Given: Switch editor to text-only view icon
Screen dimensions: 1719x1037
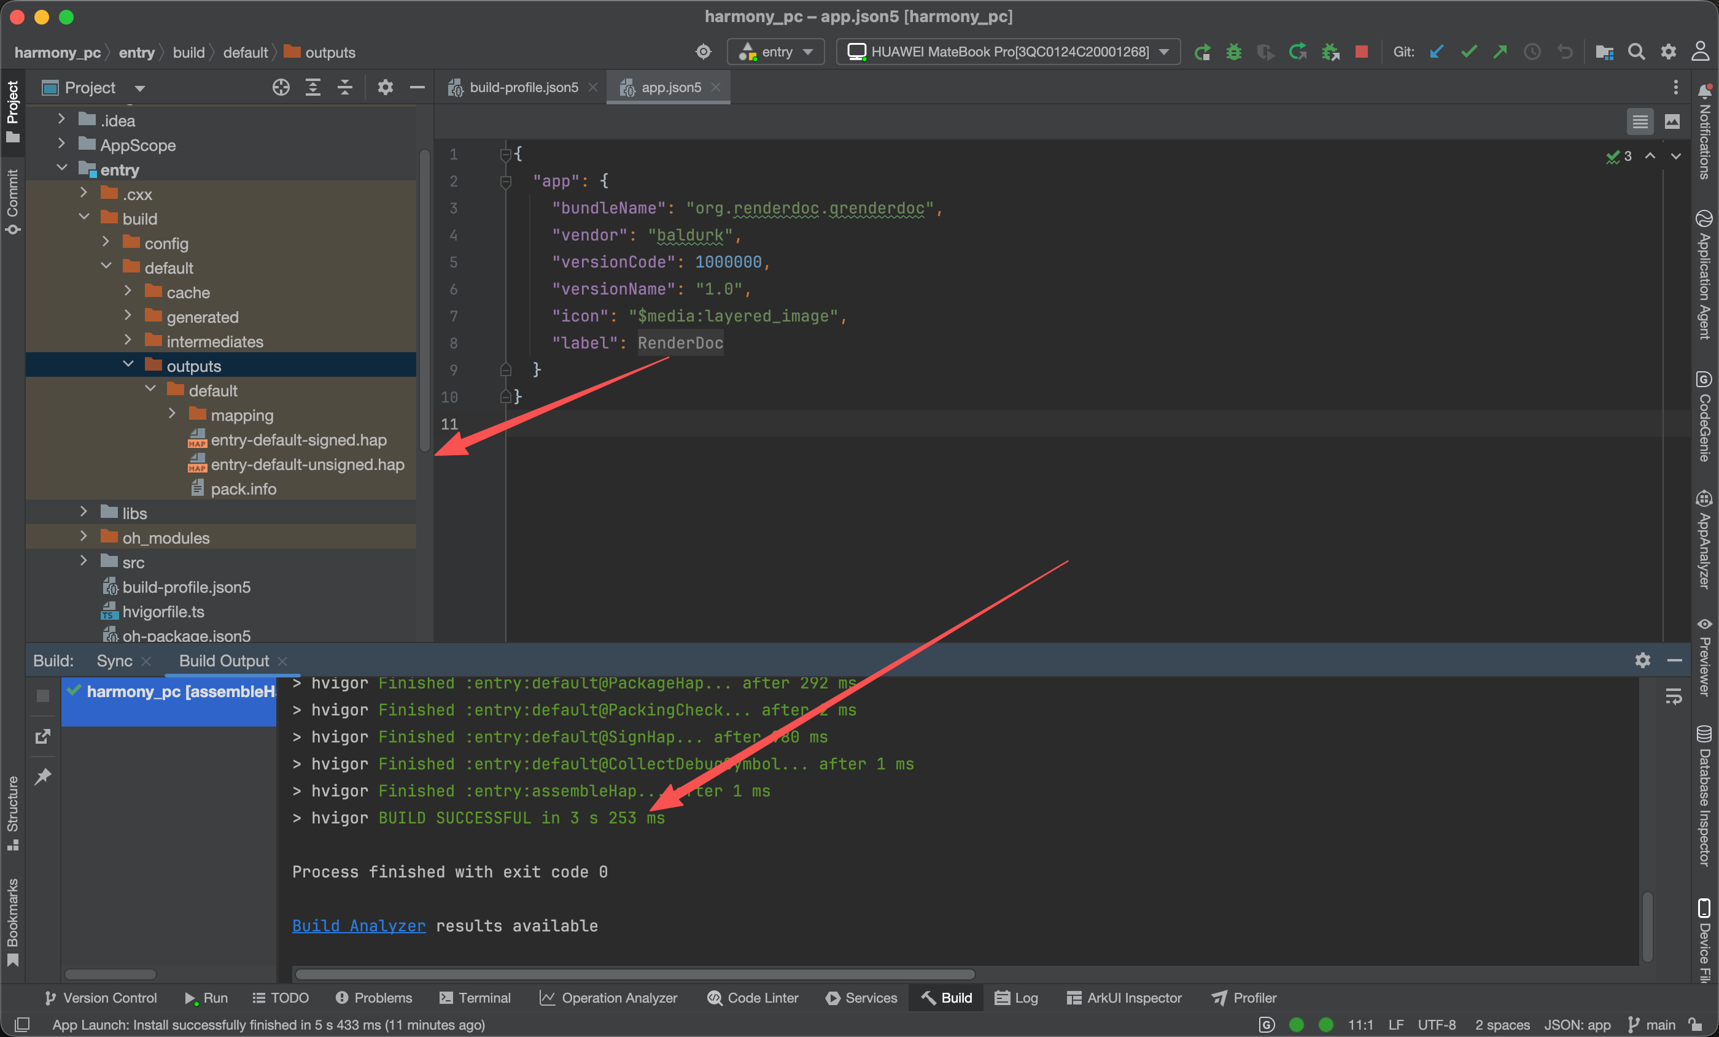Looking at the screenshot, I should [x=1640, y=122].
